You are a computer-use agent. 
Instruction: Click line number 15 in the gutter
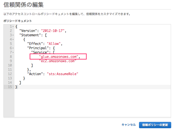[10, 87]
